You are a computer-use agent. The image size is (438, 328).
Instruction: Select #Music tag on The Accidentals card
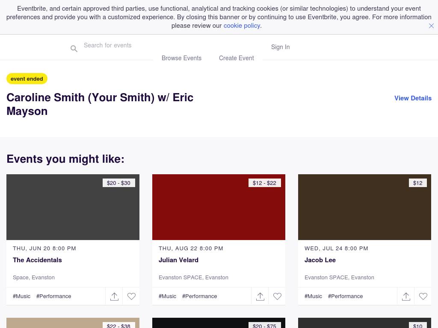(21, 296)
